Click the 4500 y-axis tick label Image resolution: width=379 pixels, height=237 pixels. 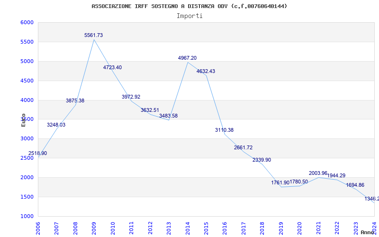(27, 81)
